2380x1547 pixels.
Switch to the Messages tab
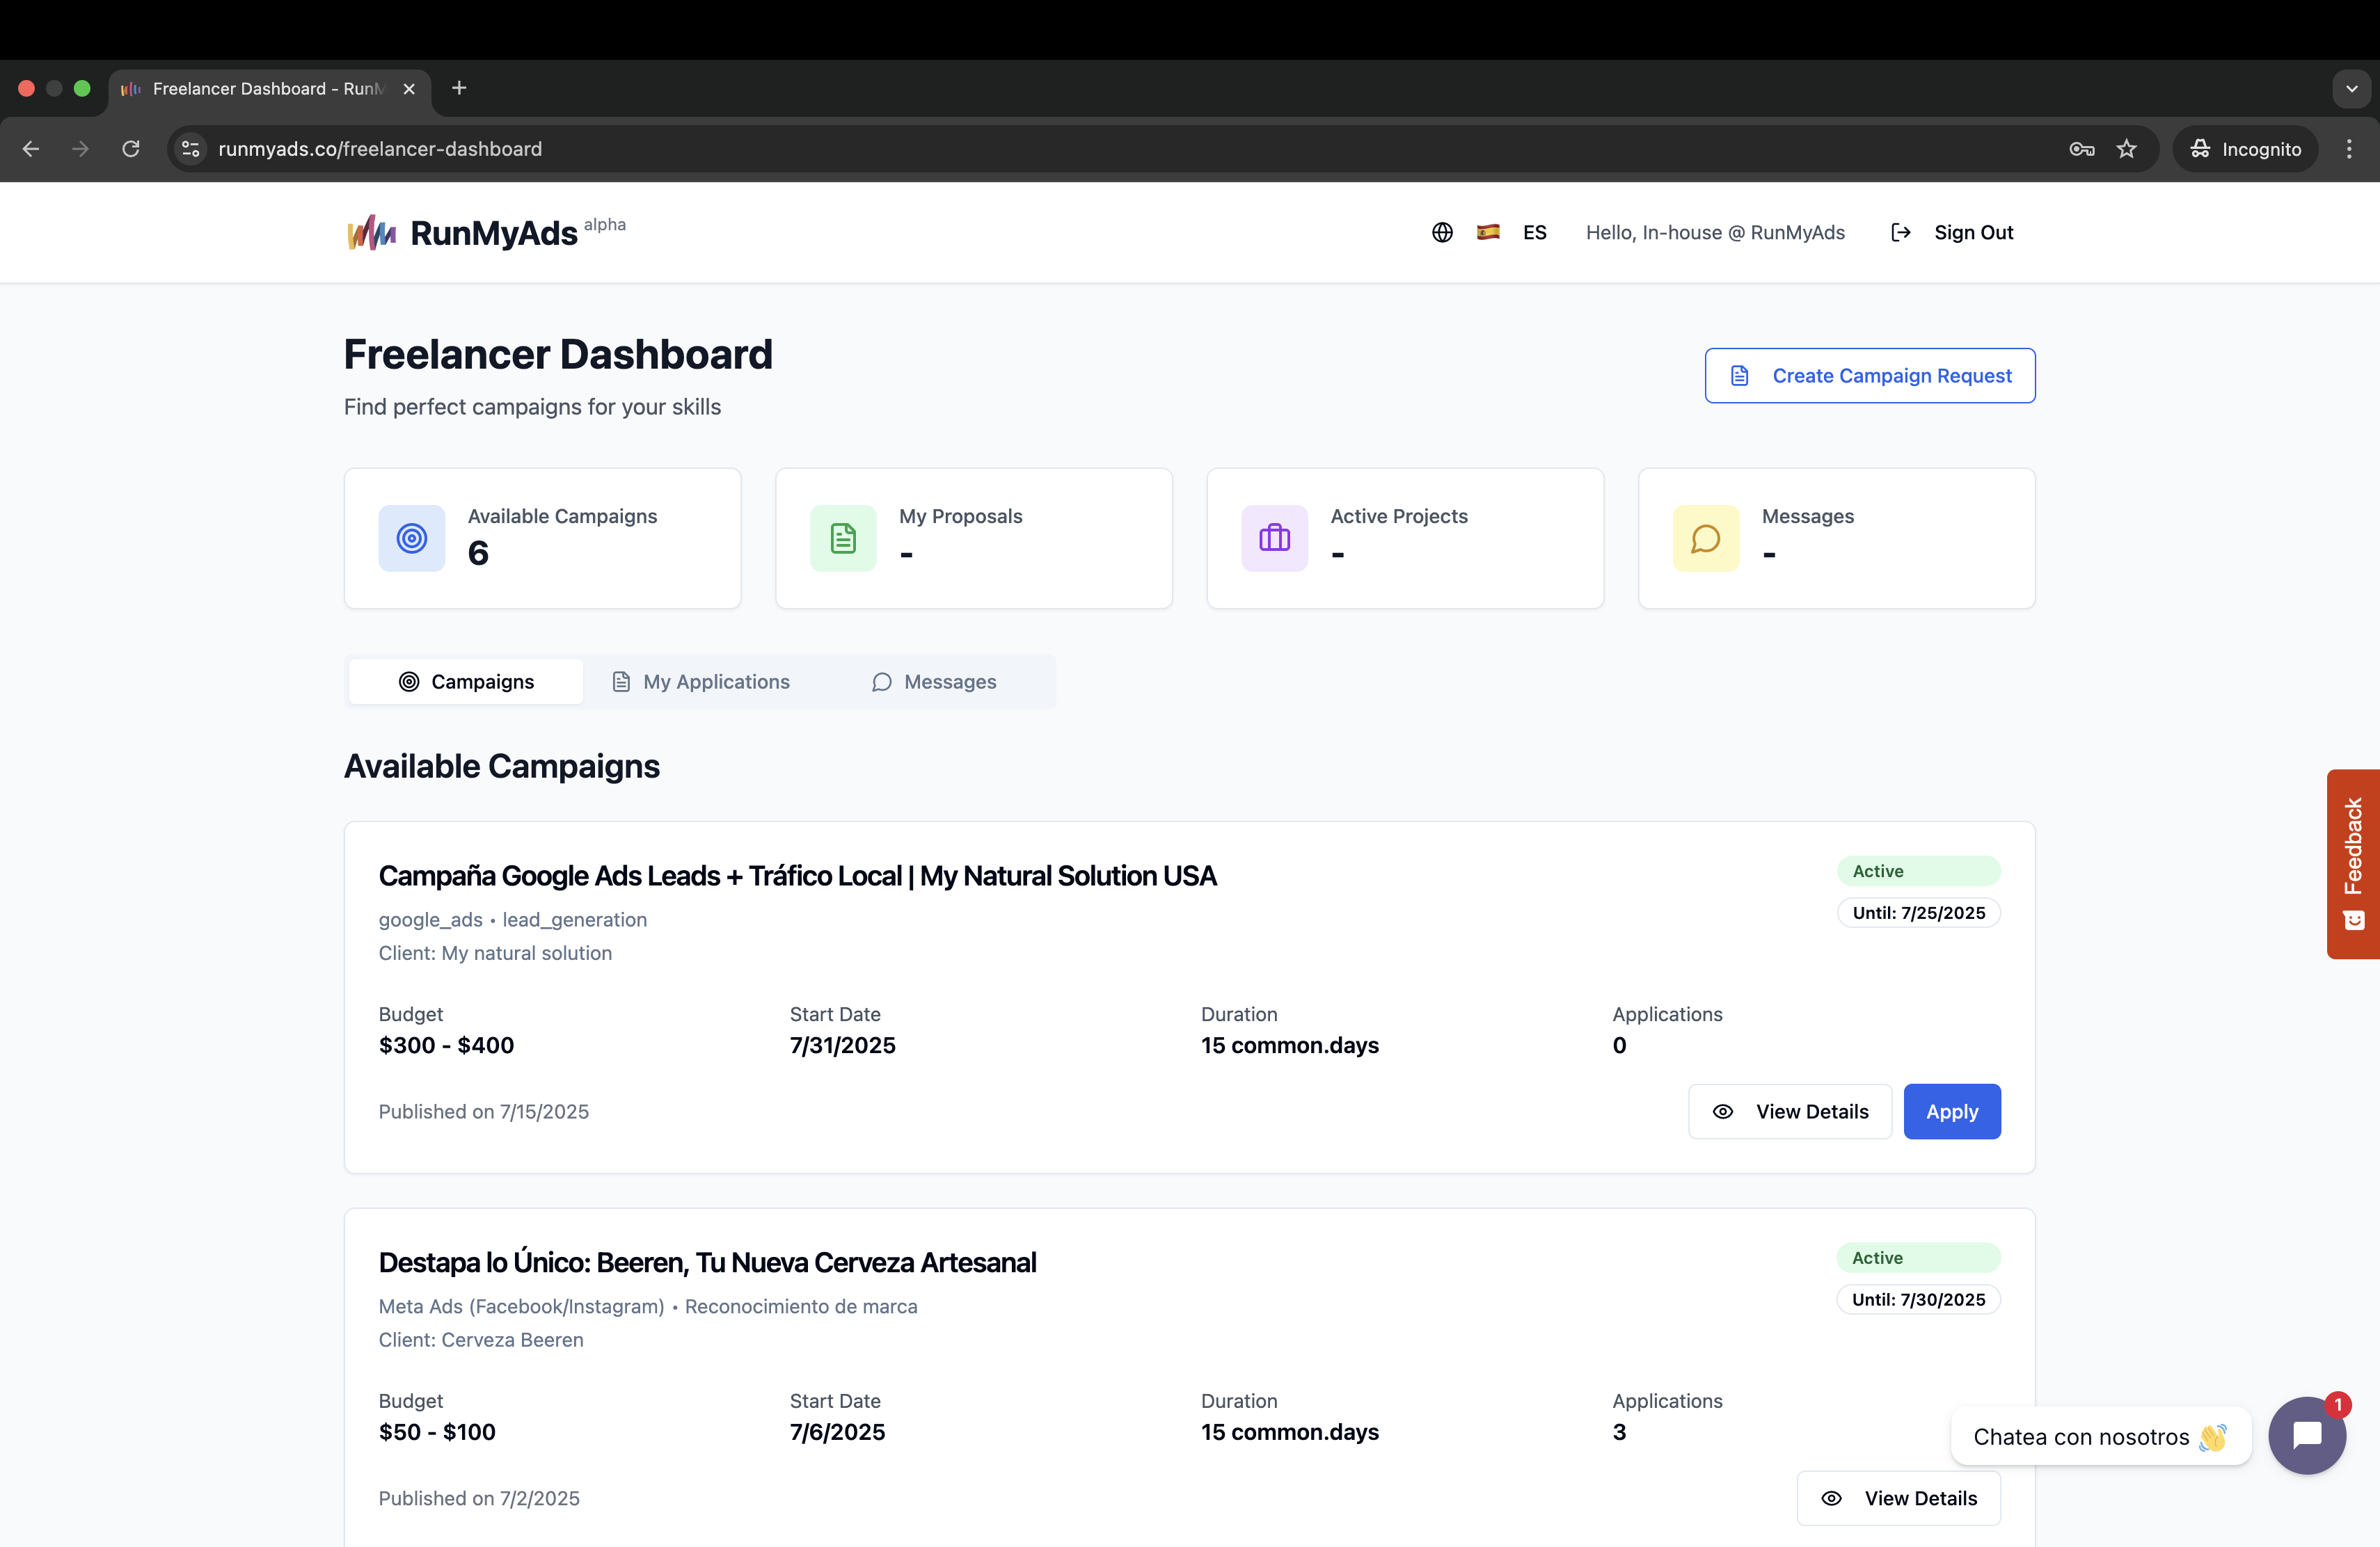click(934, 682)
